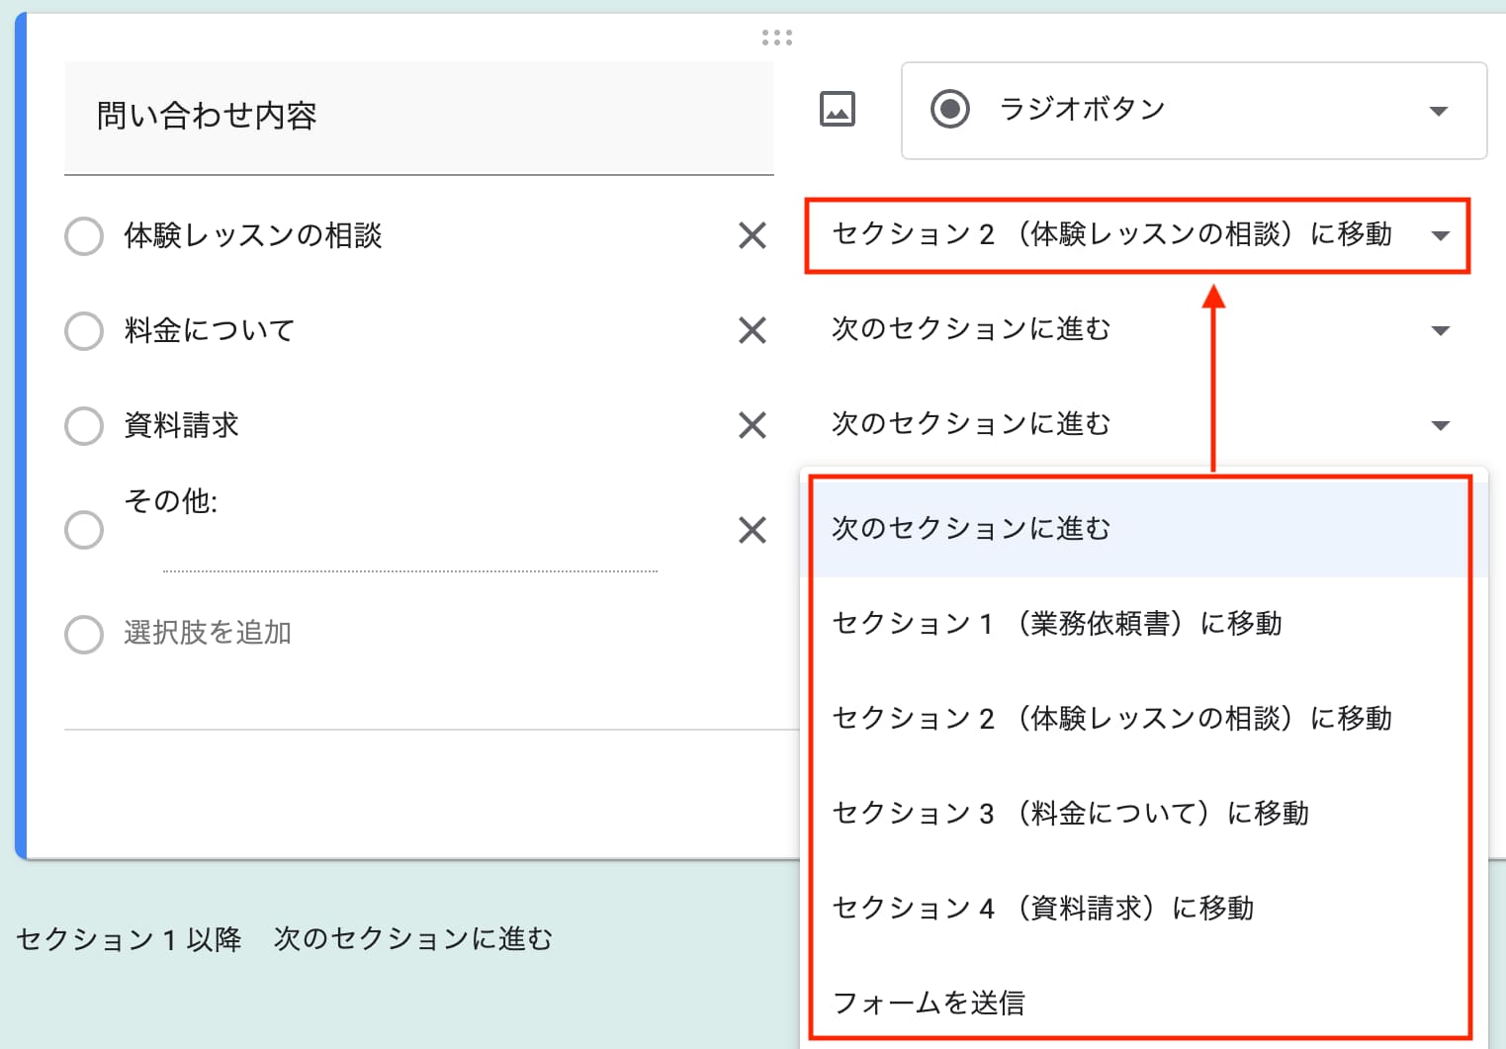Select the 体験レッスンの相談 radio button
The image size is (1506, 1049).
[x=84, y=236]
